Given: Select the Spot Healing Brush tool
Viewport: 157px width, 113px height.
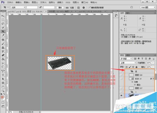Looking at the screenshot, I should 3,40.
